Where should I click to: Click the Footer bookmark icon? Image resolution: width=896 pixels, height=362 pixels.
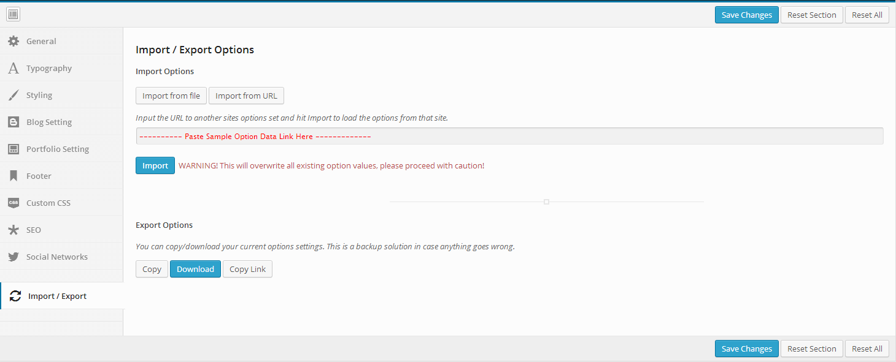point(14,176)
